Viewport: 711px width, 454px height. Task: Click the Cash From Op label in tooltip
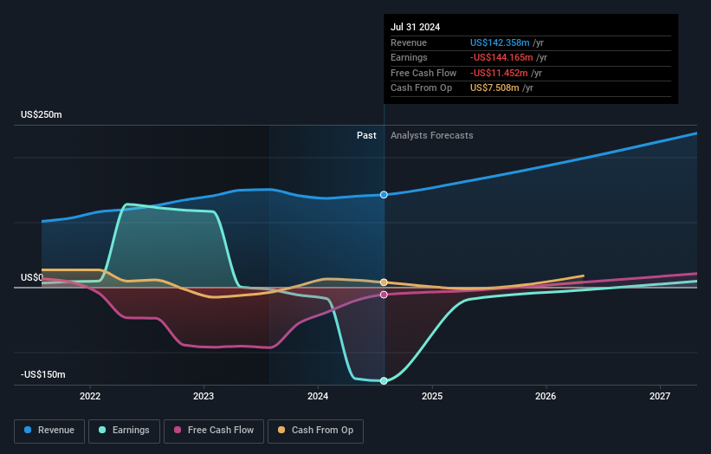point(421,88)
